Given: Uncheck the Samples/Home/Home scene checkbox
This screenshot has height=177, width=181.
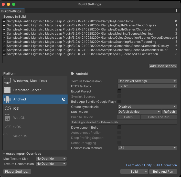Looking at the screenshot, I should click(4, 22).
